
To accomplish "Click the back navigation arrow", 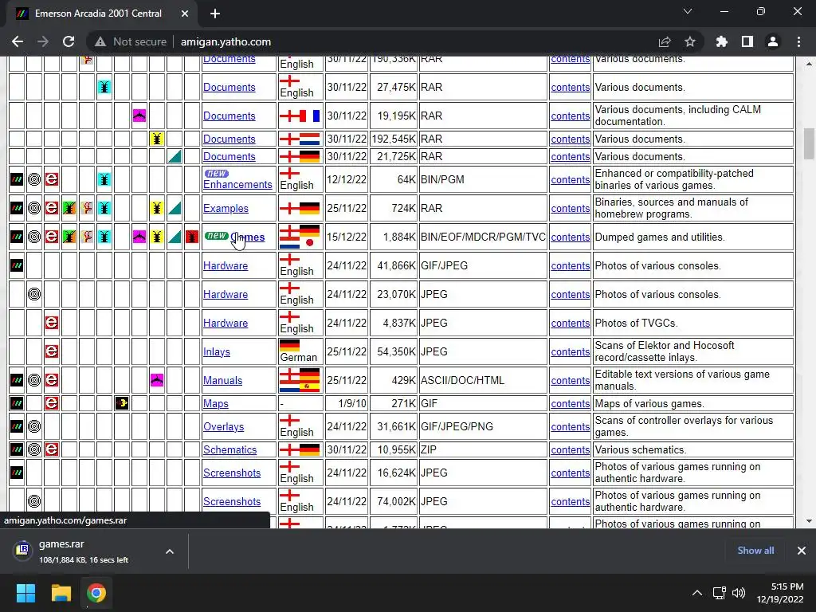I will click(18, 41).
